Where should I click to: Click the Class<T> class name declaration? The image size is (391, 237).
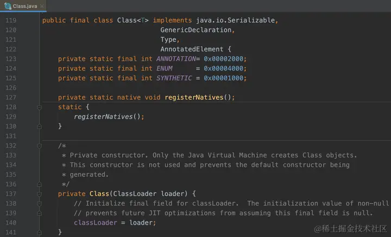click(133, 21)
